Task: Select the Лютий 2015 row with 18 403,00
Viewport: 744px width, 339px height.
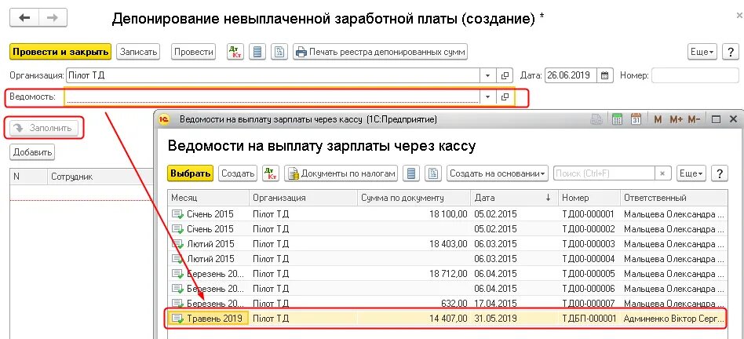Action: 447,244
